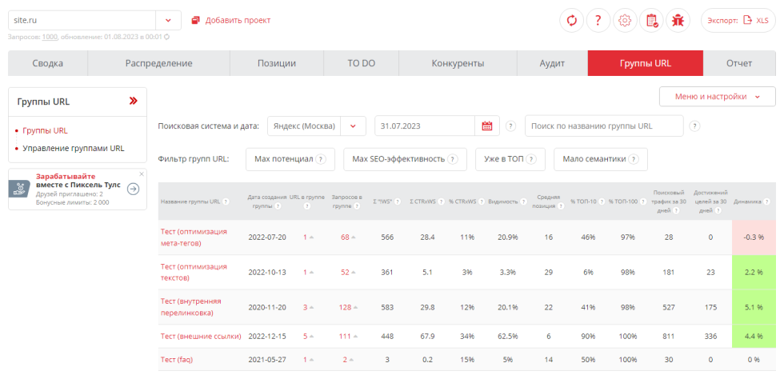Apply the Max SEO-эффективность filter
784x379 pixels.
(x=405, y=159)
